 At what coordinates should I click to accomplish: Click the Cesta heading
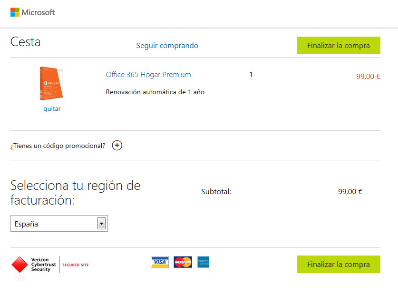(x=26, y=42)
